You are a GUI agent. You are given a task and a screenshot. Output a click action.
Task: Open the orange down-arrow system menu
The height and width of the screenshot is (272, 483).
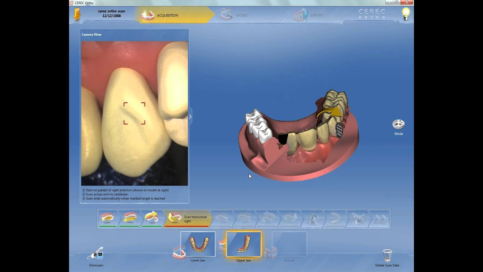coord(77,15)
